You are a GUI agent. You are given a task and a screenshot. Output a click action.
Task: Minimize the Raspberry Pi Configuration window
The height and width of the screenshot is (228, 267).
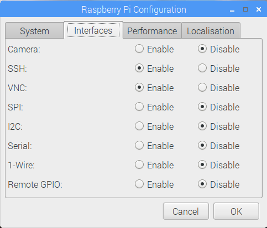pos(232,10)
